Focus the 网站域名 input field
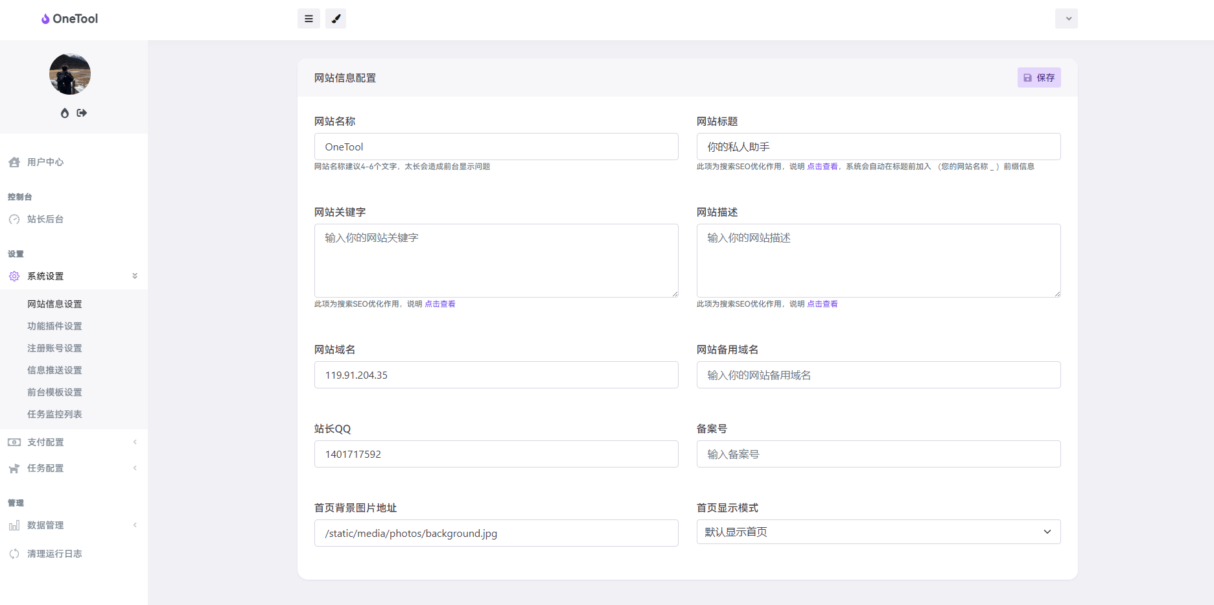Screen dimensions: 1214x605 [x=496, y=375]
